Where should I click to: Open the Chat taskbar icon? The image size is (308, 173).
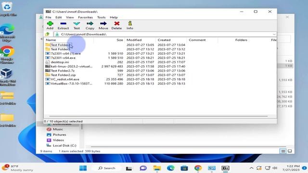(143, 168)
